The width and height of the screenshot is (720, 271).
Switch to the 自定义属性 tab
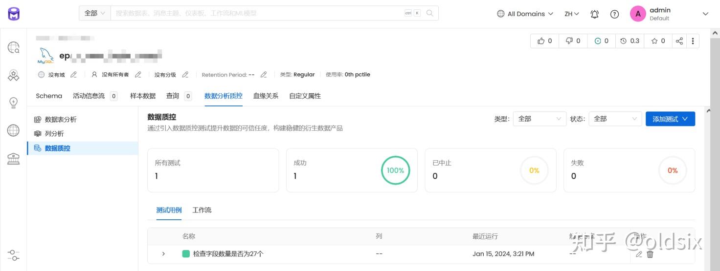tap(305, 96)
